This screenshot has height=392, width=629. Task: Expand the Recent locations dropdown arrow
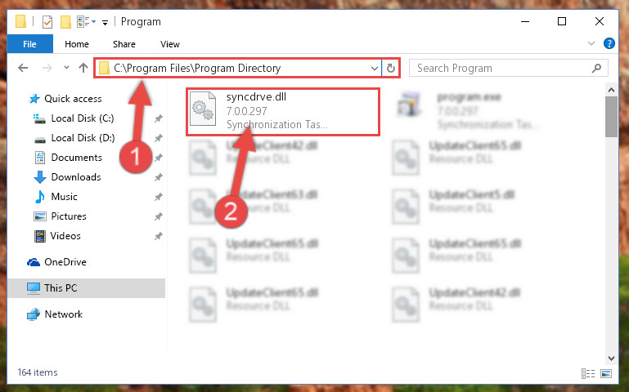coord(66,68)
